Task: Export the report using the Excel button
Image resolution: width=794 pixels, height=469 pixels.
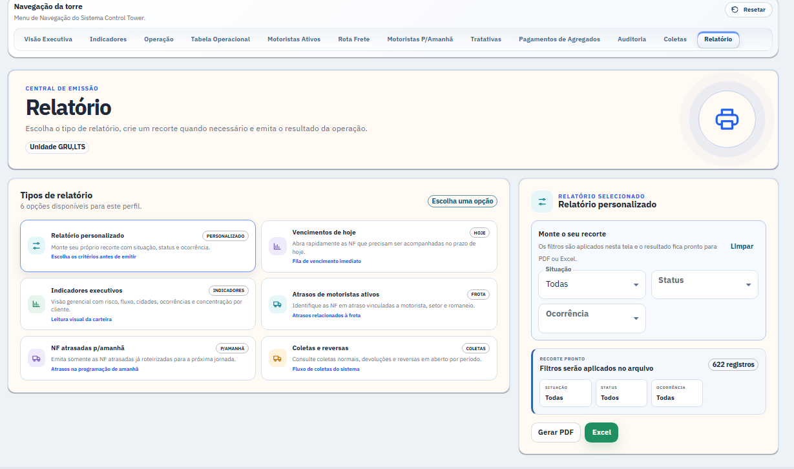Action: [601, 432]
